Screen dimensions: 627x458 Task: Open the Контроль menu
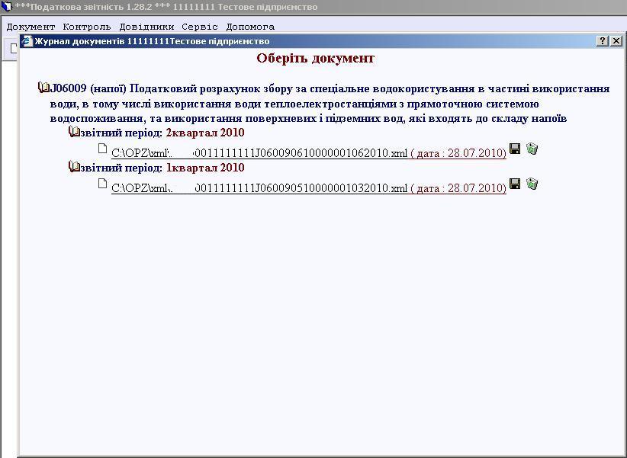point(86,26)
